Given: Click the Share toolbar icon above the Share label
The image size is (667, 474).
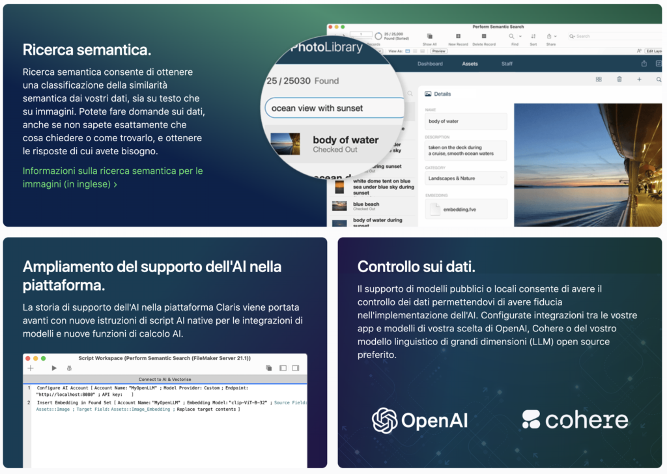Looking at the screenshot, I should [x=549, y=36].
